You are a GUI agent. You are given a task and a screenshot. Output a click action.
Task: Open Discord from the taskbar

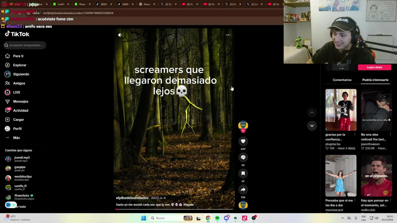226,218
